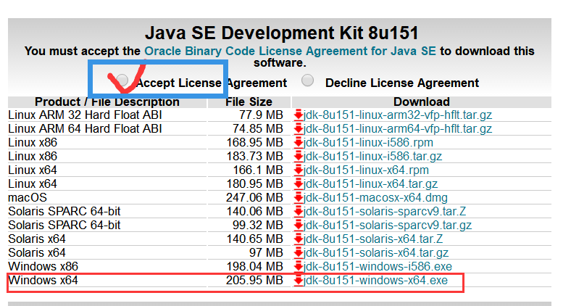The width and height of the screenshot is (571, 306).
Task: Click the Java SE Development Kit 8u151 heading
Action: click(x=281, y=33)
